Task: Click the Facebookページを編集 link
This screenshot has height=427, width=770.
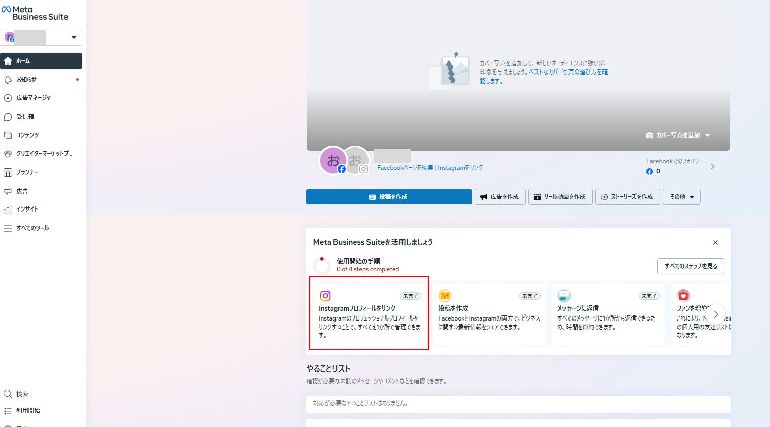Action: 405,168
